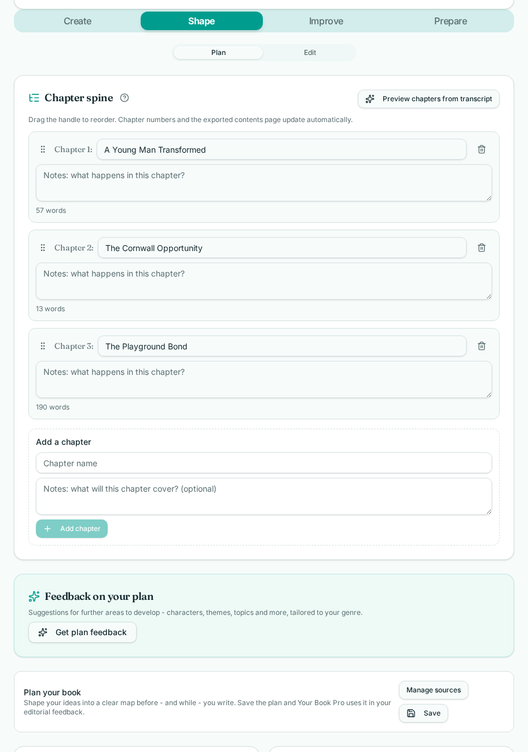Switch to the Edit view toggle
Image resolution: width=528 pixels, height=752 pixels.
(x=310, y=53)
